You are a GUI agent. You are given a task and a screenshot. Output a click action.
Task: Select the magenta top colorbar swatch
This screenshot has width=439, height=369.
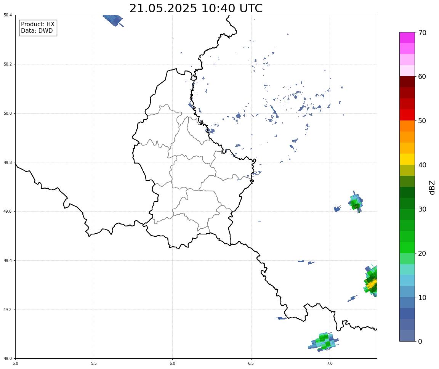click(407, 38)
